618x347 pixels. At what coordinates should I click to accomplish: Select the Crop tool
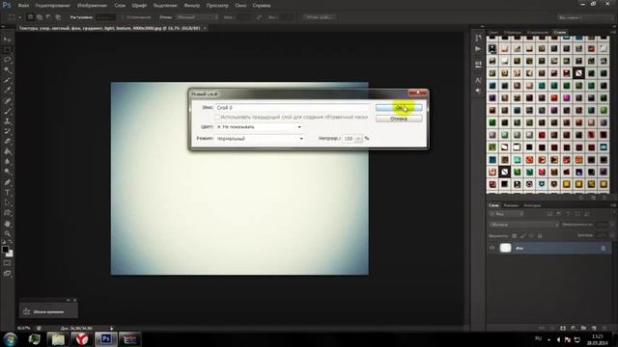(7, 81)
